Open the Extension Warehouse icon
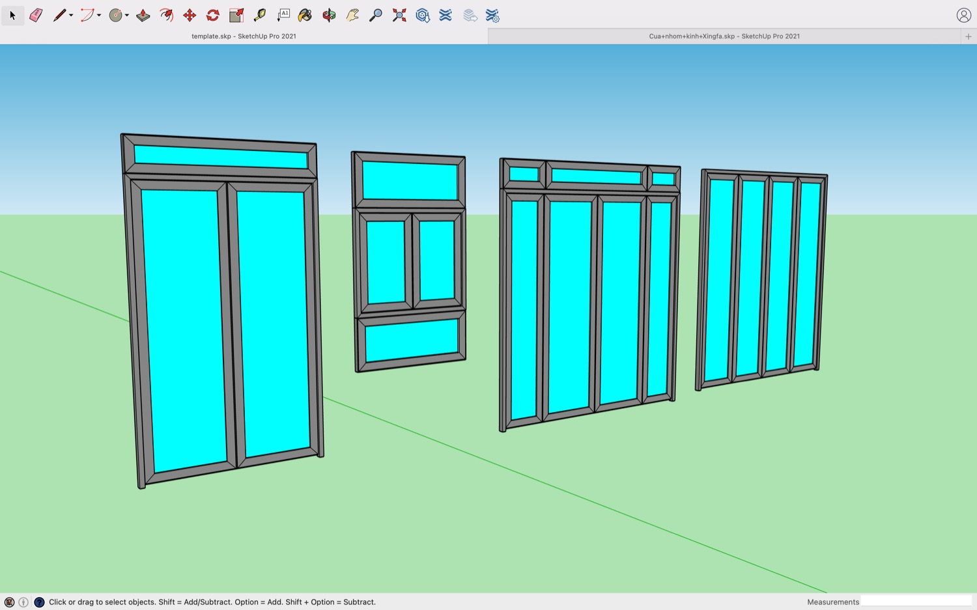The height and width of the screenshot is (610, 977). click(446, 15)
